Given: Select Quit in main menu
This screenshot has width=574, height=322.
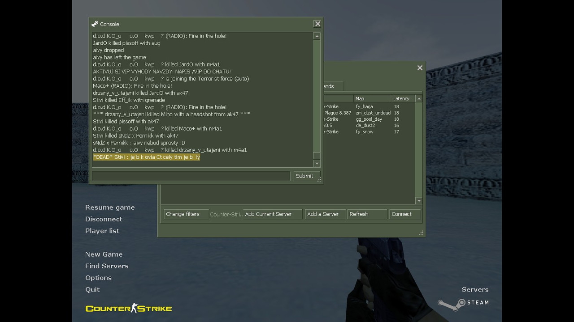Looking at the screenshot, I should (92, 289).
